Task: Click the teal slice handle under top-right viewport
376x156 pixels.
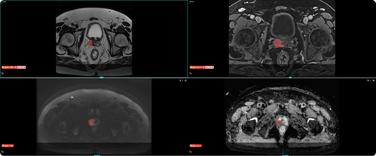Action: [x=290, y=77]
